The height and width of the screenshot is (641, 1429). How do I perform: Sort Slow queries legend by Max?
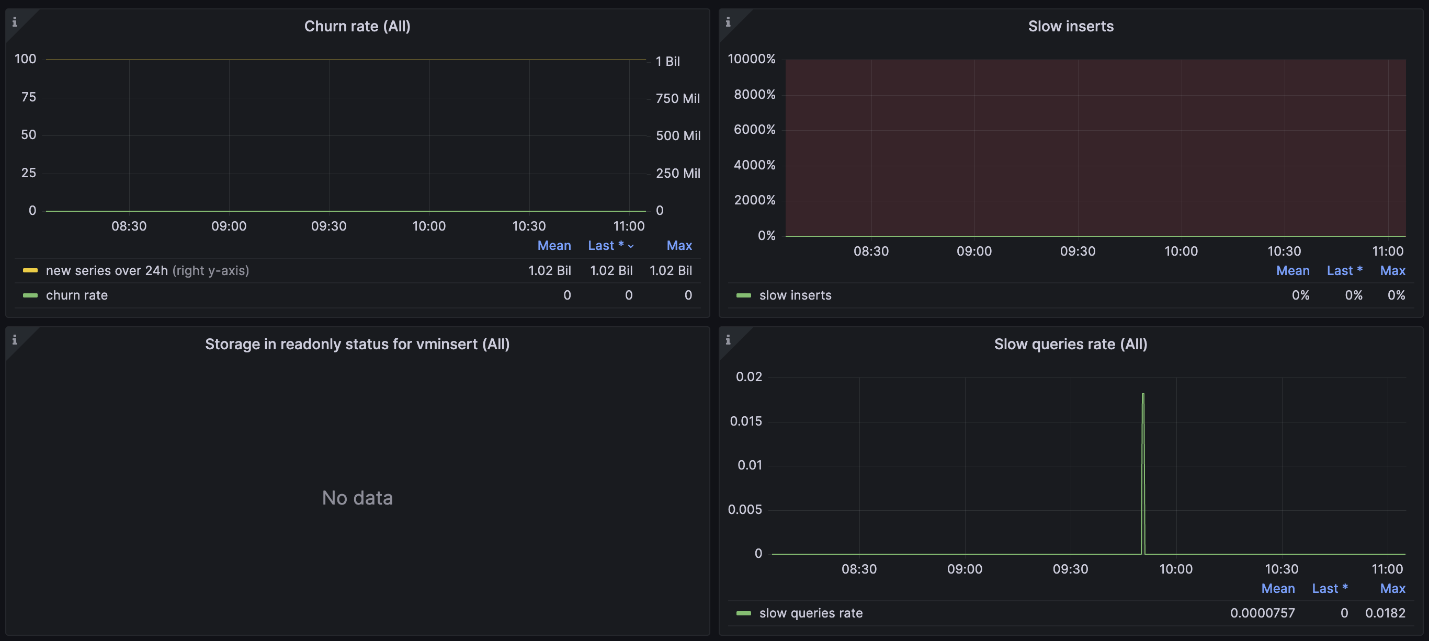[1392, 588]
